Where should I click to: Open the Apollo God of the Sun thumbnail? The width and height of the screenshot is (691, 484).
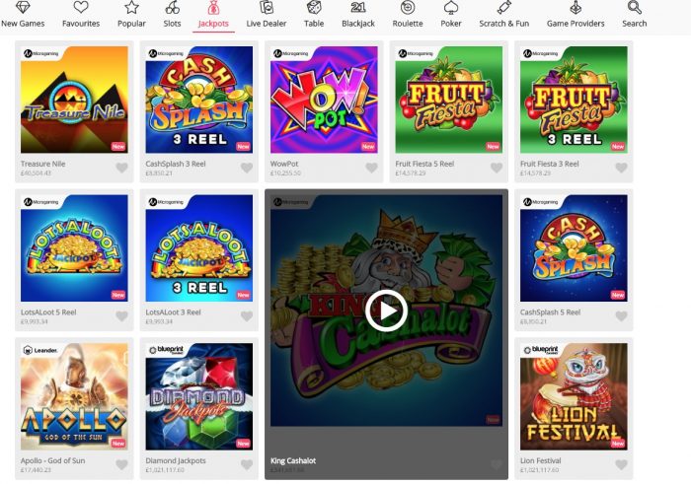pos(74,396)
